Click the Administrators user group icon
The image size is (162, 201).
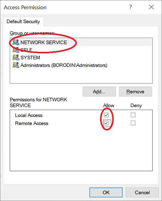tap(16, 65)
